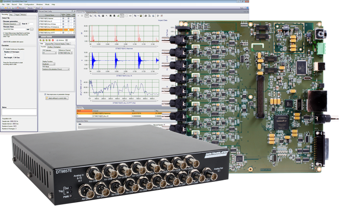Switch to the Trigger tab
Screen dimensions: 339x206
pos(17,14)
